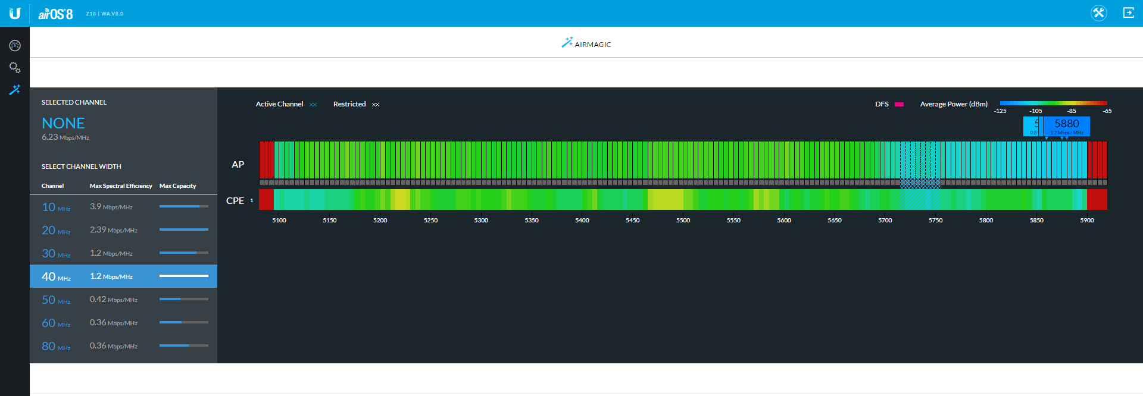Screen dimensions: 1143x396
Task: Click the CPE spectrum row label
Action: [235, 201]
